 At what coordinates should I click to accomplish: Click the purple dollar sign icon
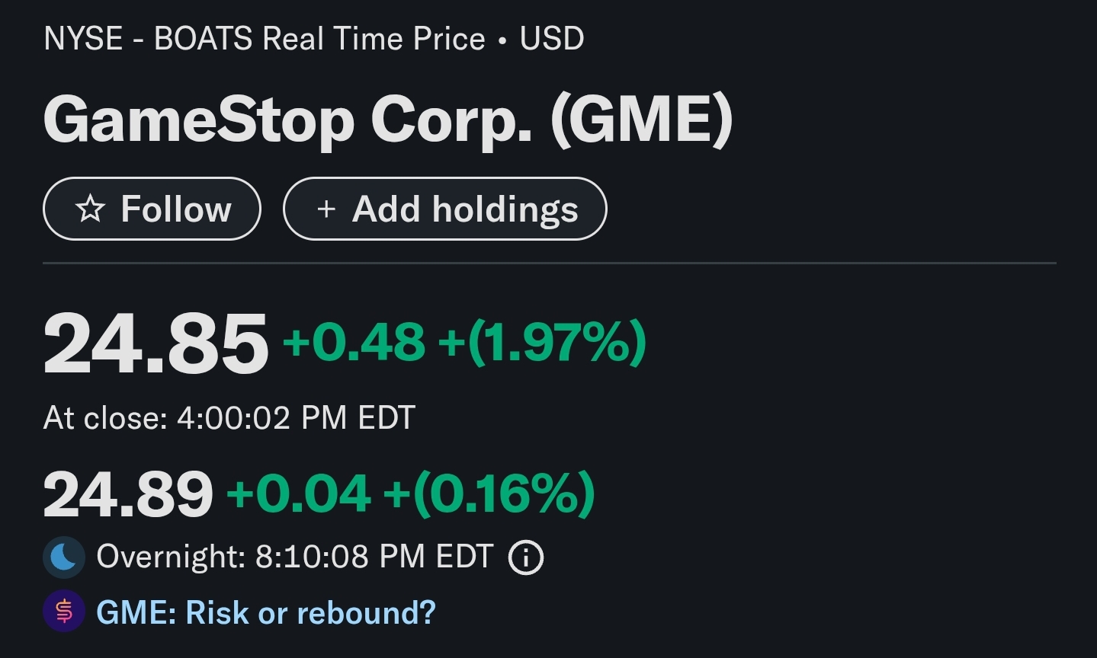[63, 612]
